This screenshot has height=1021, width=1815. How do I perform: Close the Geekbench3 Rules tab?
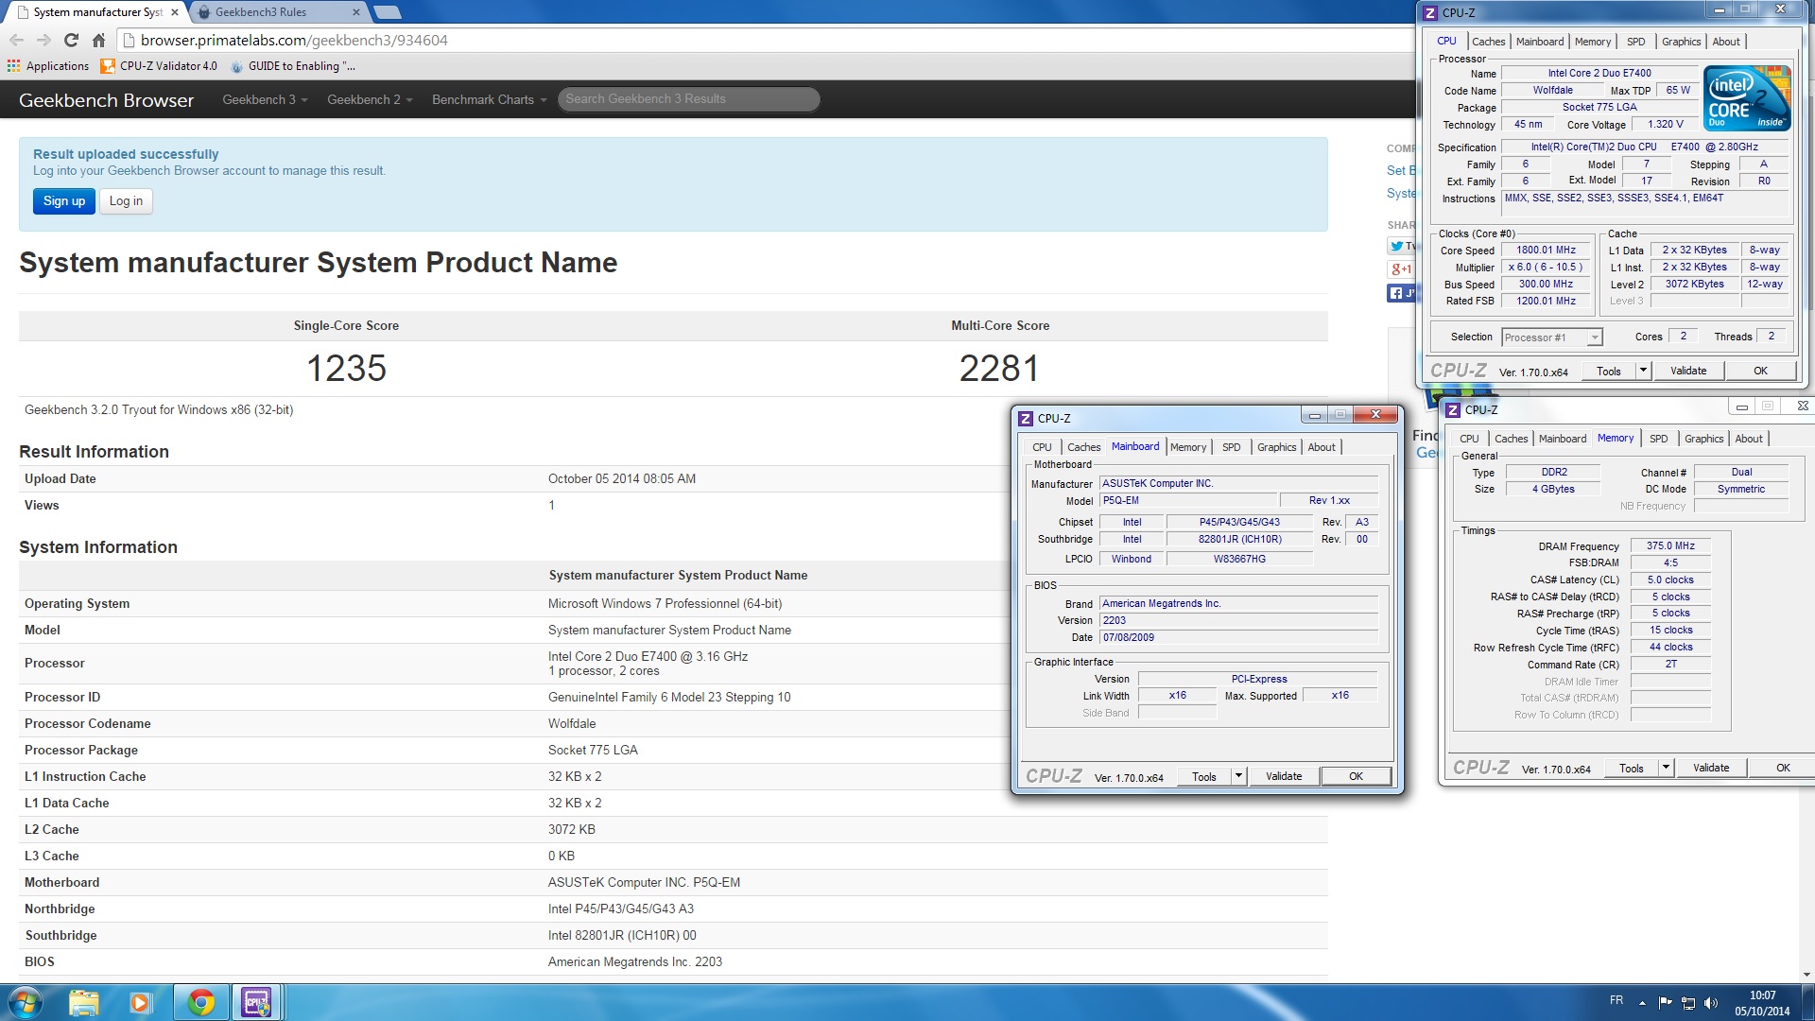356,12
